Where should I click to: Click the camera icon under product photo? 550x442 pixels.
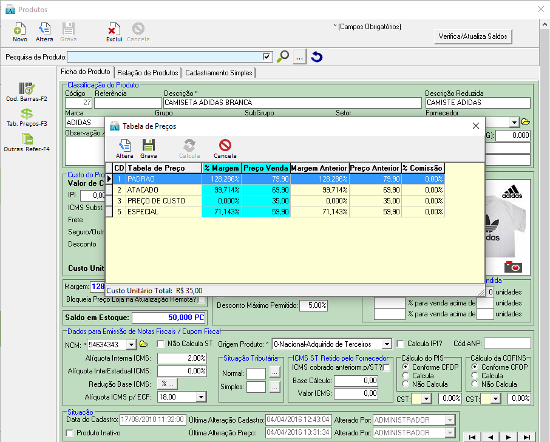513,267
